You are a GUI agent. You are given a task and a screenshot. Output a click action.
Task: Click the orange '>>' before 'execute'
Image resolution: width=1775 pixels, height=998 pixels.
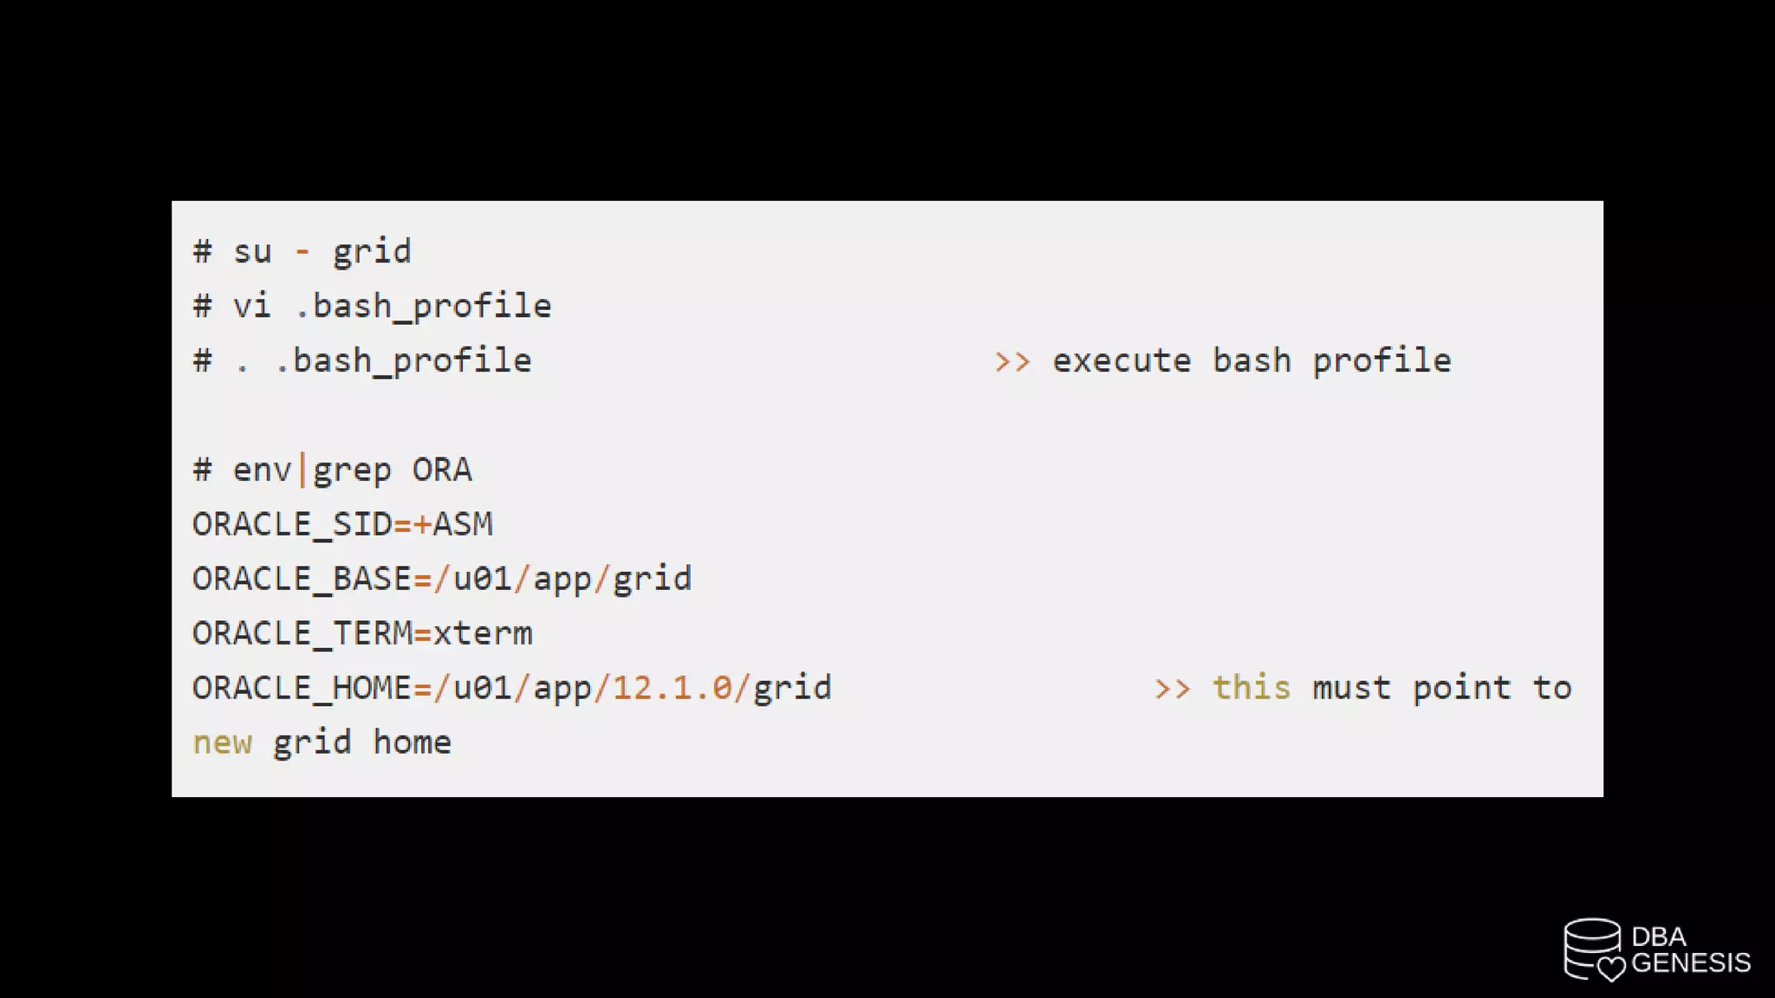[x=1011, y=361]
